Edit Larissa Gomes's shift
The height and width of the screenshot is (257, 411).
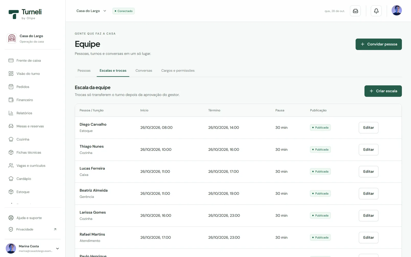point(368,215)
